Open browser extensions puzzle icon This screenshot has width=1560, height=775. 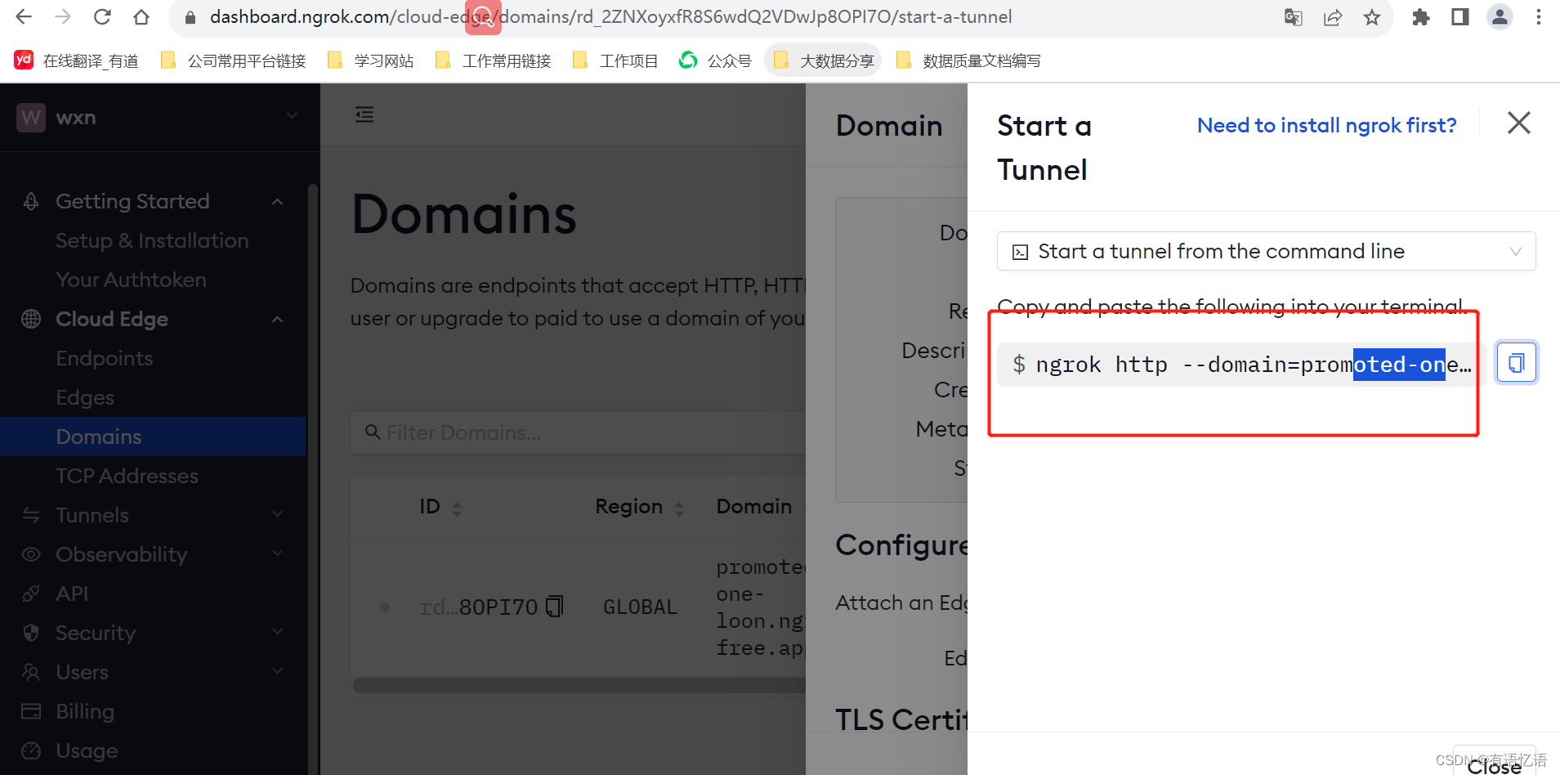(1421, 17)
